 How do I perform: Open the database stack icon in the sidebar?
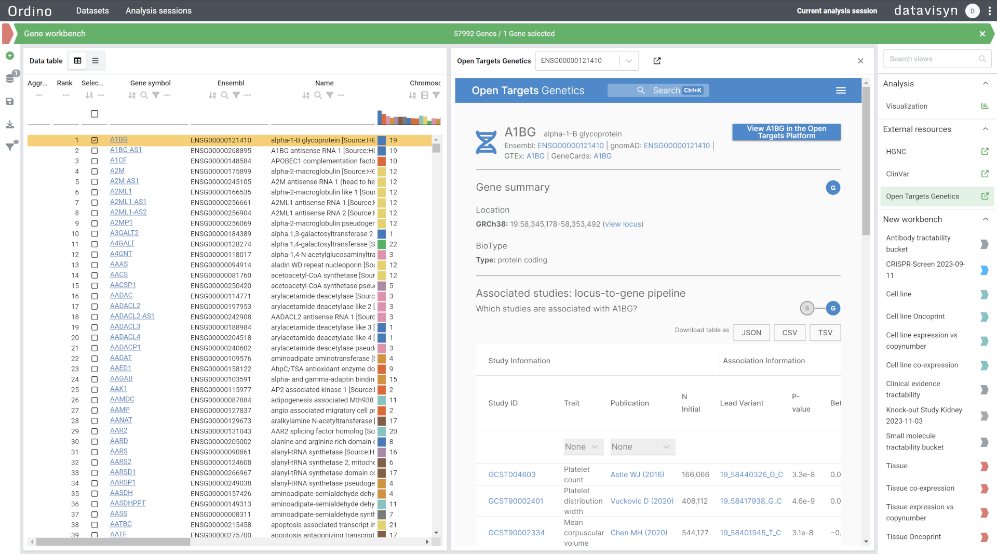click(10, 78)
